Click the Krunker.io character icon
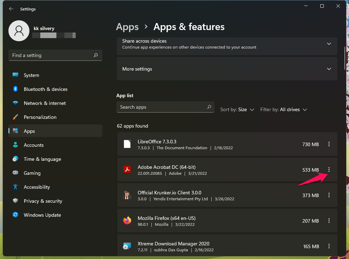This screenshot has width=349, height=259. 127,195
